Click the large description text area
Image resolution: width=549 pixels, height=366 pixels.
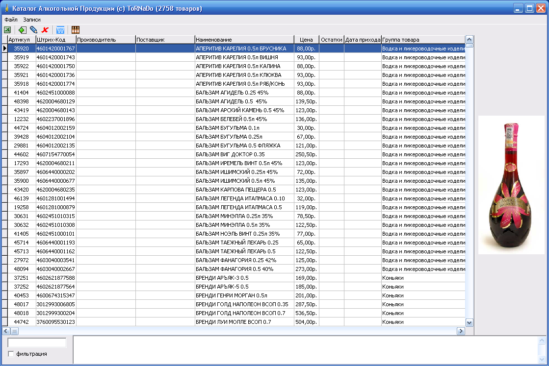(x=305, y=350)
